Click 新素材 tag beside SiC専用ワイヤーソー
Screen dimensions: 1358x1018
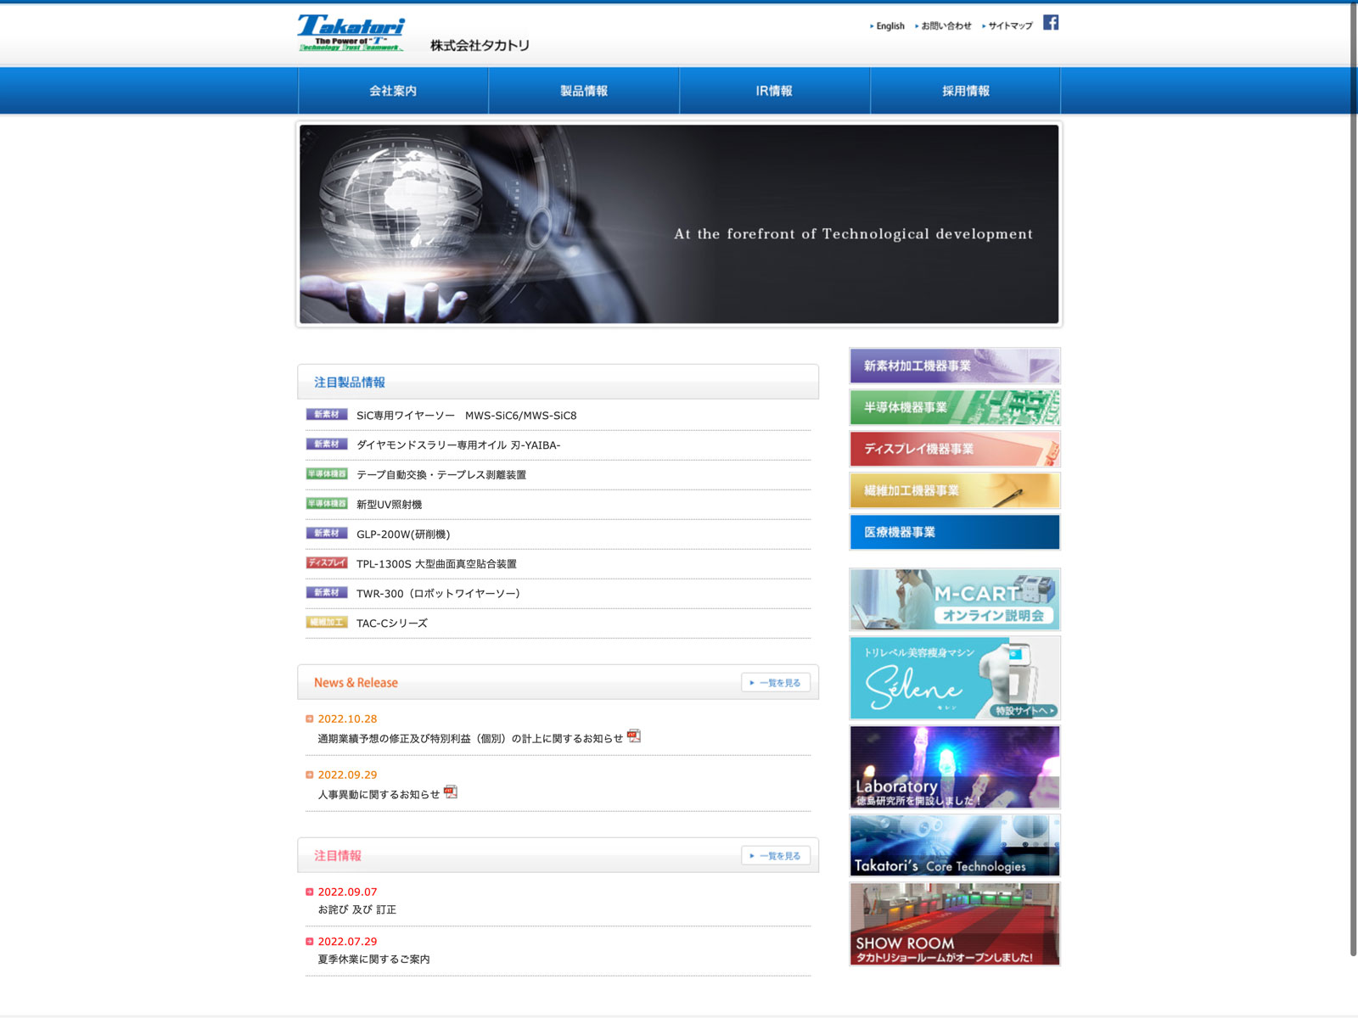327,415
